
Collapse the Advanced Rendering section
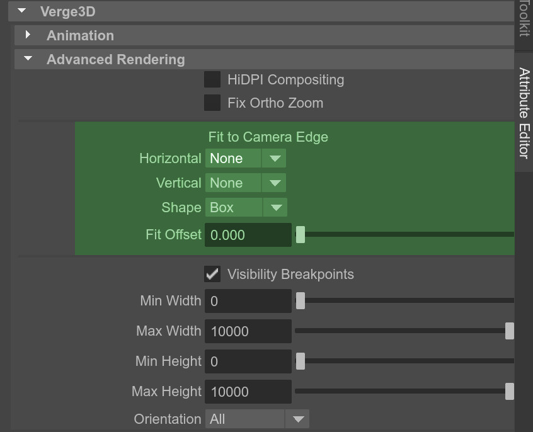tap(28, 59)
